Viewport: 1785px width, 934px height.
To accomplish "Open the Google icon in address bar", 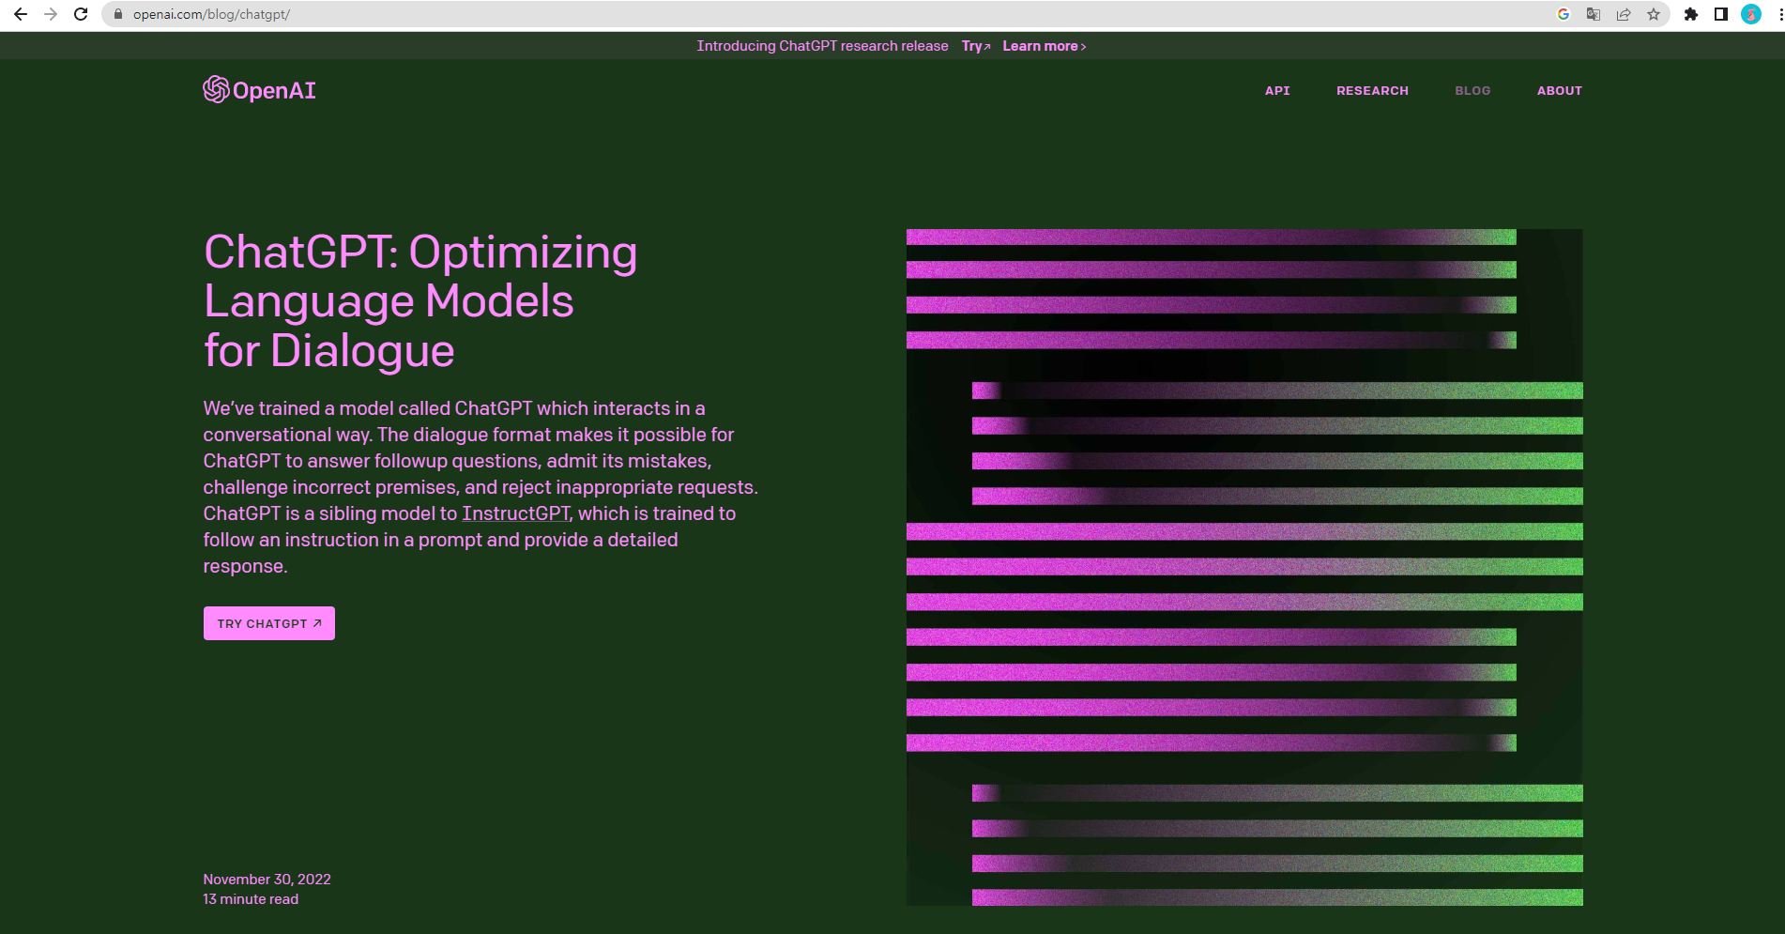I will point(1564,14).
